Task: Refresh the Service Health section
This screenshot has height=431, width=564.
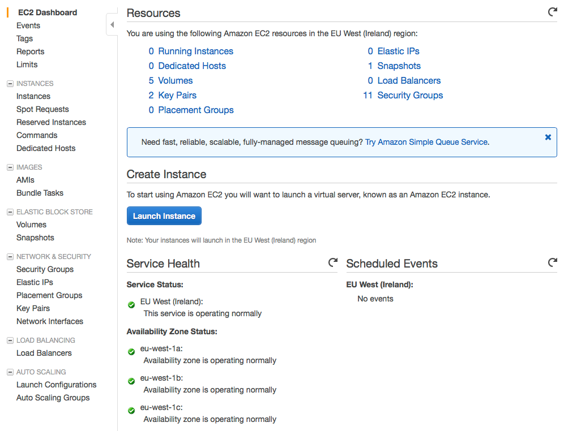Action: (333, 262)
